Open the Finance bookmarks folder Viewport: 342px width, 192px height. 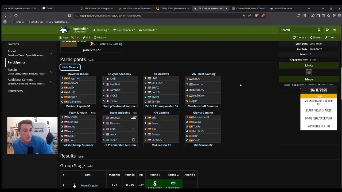18,22
